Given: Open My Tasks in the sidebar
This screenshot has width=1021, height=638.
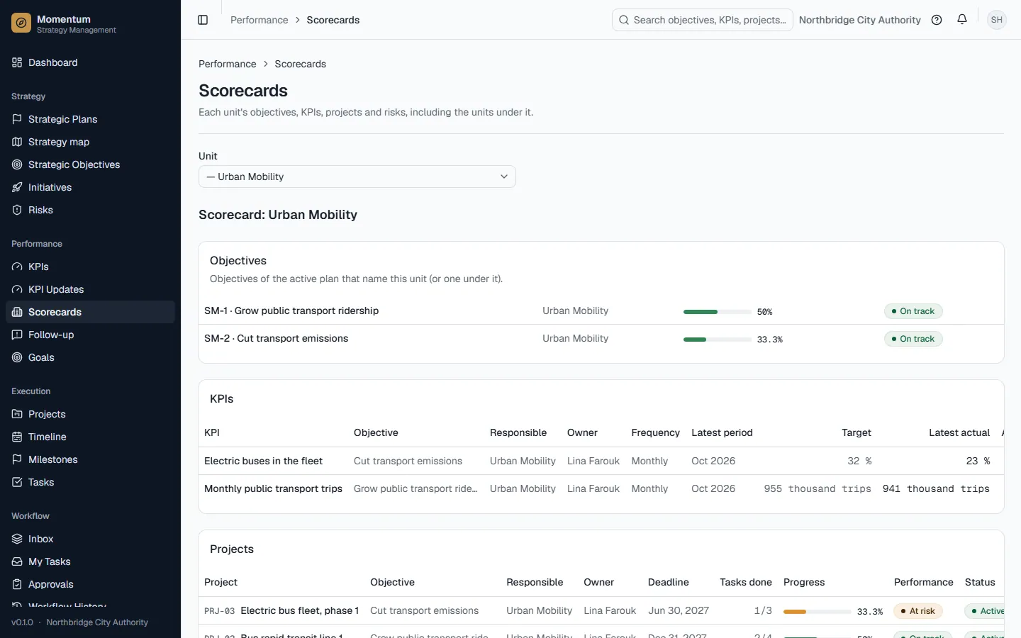Looking at the screenshot, I should pos(90,561).
